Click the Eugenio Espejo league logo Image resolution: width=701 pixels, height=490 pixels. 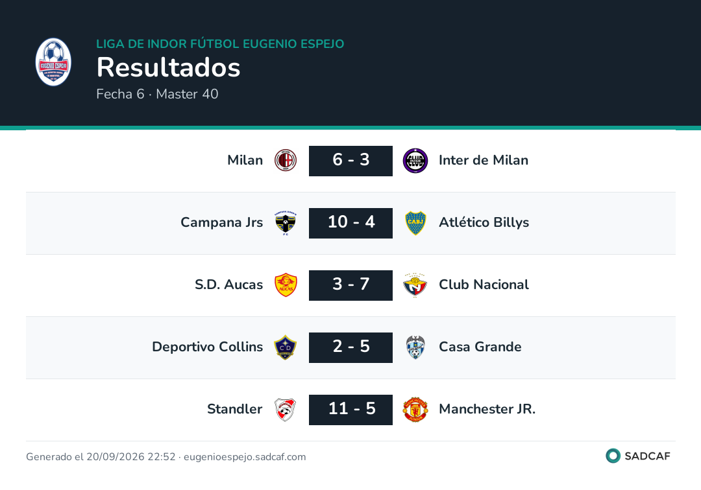click(53, 62)
